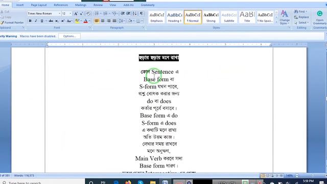
Task: Apply the Strong style
Action: coord(211,17)
